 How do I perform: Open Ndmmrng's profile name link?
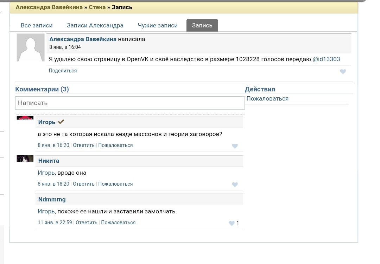[52, 199]
